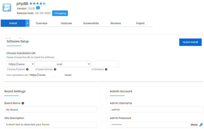Click the installation URL text

click(x=39, y=75)
